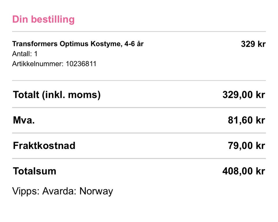The image size is (278, 222).
Task: Select the 81,60 kr VAT amount
Action: (x=246, y=120)
